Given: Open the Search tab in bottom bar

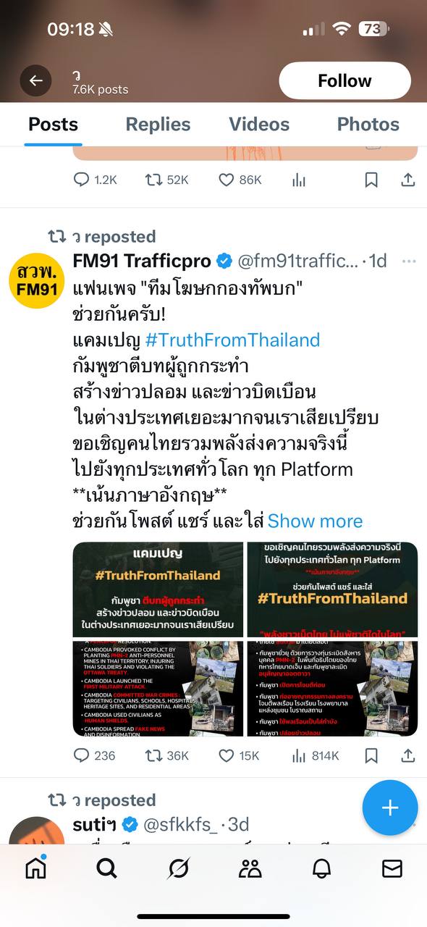Looking at the screenshot, I should coord(106,868).
